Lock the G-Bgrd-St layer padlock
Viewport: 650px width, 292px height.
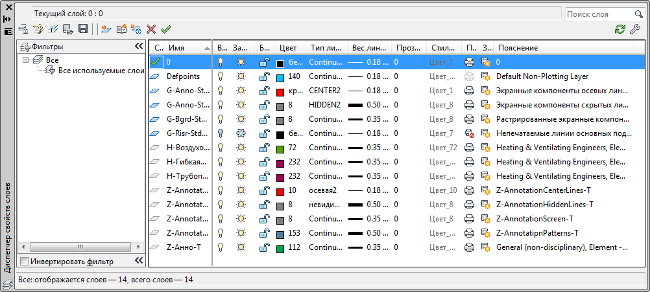tap(264, 119)
